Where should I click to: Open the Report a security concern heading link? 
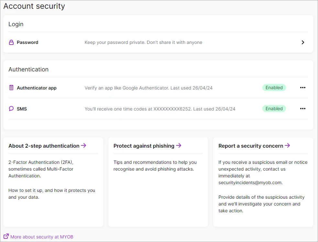tap(251, 146)
